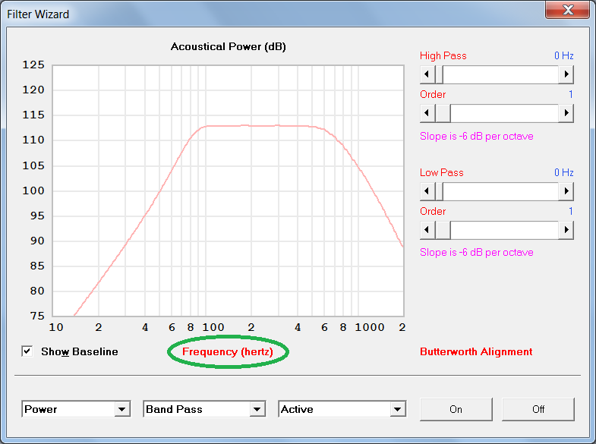Click the High Pass frequency slider thumb
Viewport: 596px width, 444px height.
point(439,74)
